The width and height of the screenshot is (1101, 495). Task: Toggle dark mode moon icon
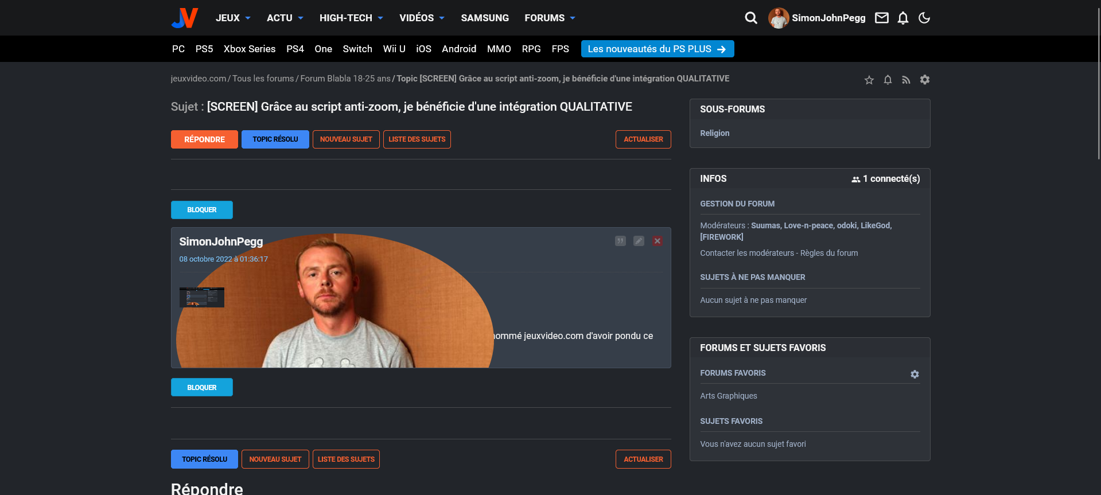pos(924,18)
